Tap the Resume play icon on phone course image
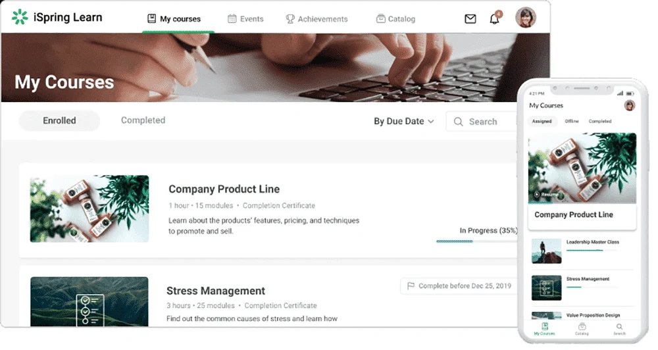The width and height of the screenshot is (658, 350). pyautogui.click(x=537, y=195)
